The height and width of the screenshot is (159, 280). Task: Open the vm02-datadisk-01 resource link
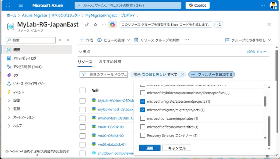(x=112, y=144)
